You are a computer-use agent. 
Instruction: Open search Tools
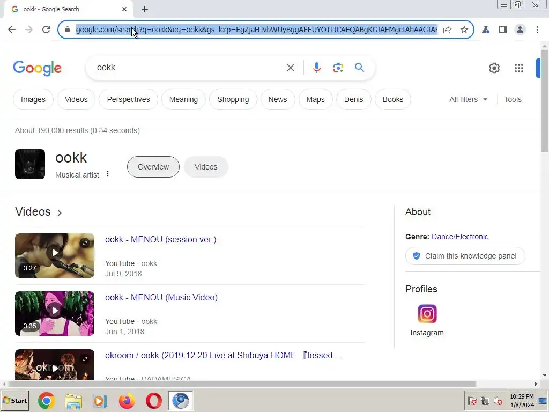513,99
